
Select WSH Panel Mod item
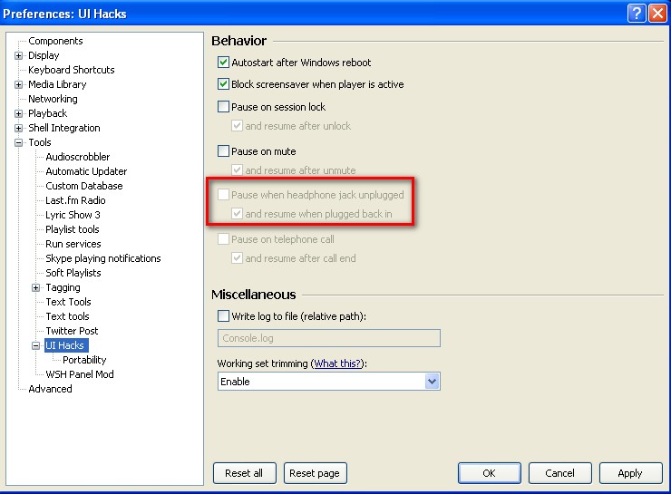[80, 374]
